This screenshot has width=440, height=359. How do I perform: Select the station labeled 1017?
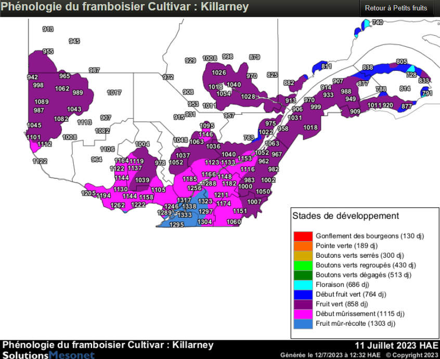click(x=114, y=92)
